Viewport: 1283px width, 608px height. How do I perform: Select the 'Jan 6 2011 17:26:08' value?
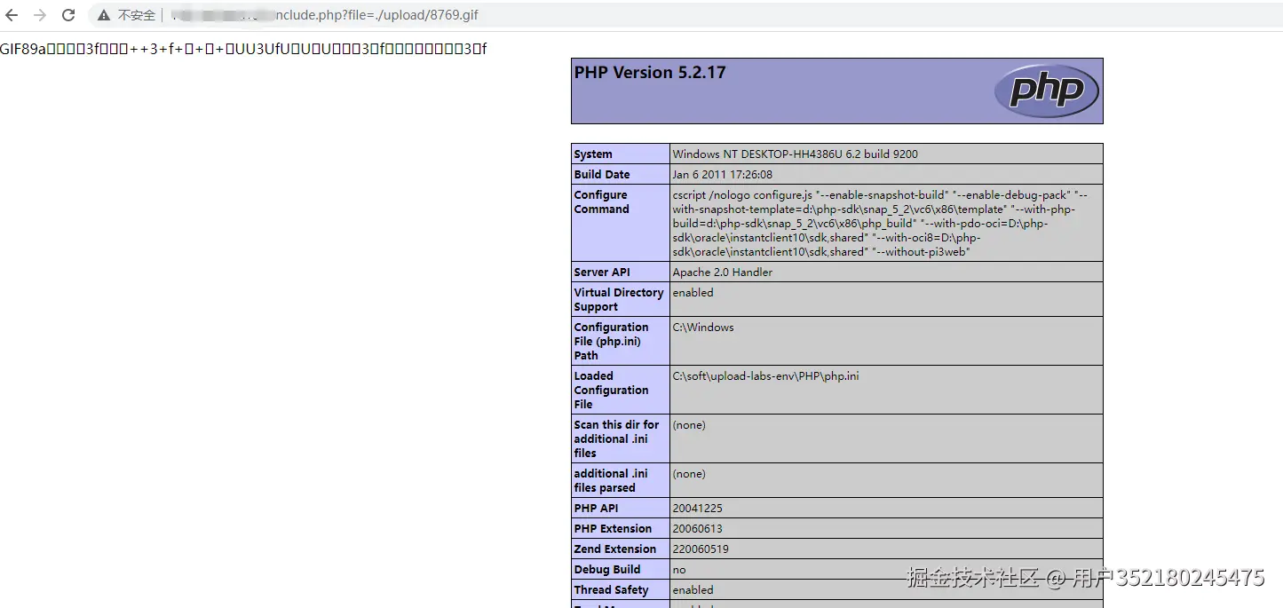point(723,175)
